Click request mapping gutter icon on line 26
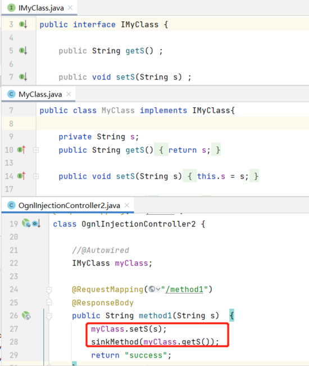 tap(26, 315)
